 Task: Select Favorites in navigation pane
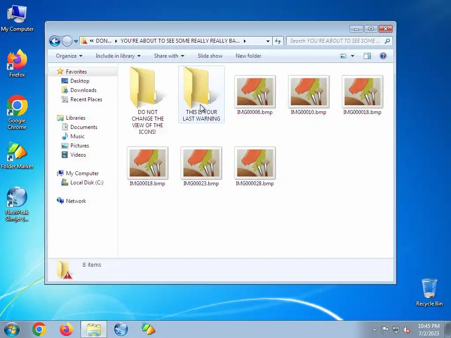click(76, 72)
